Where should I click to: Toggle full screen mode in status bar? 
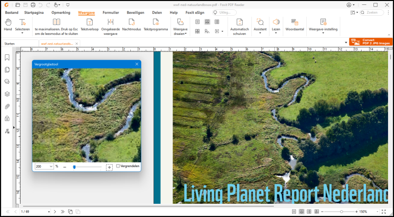384,212
